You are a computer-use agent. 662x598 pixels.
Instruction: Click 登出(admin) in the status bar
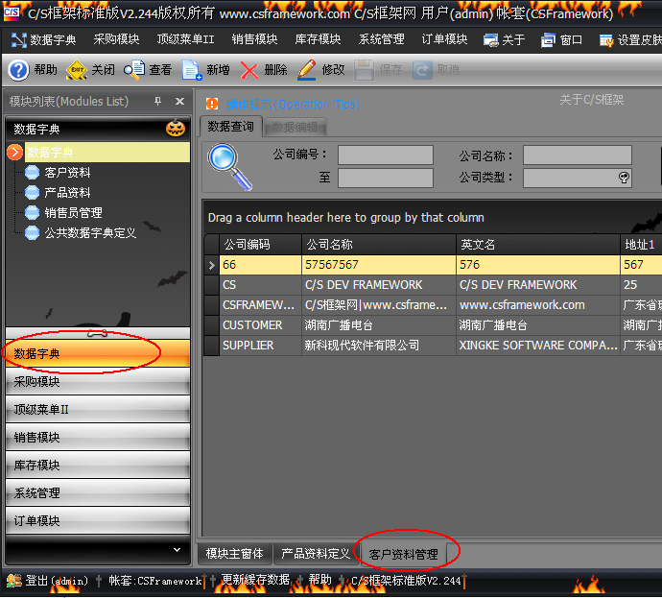49,581
